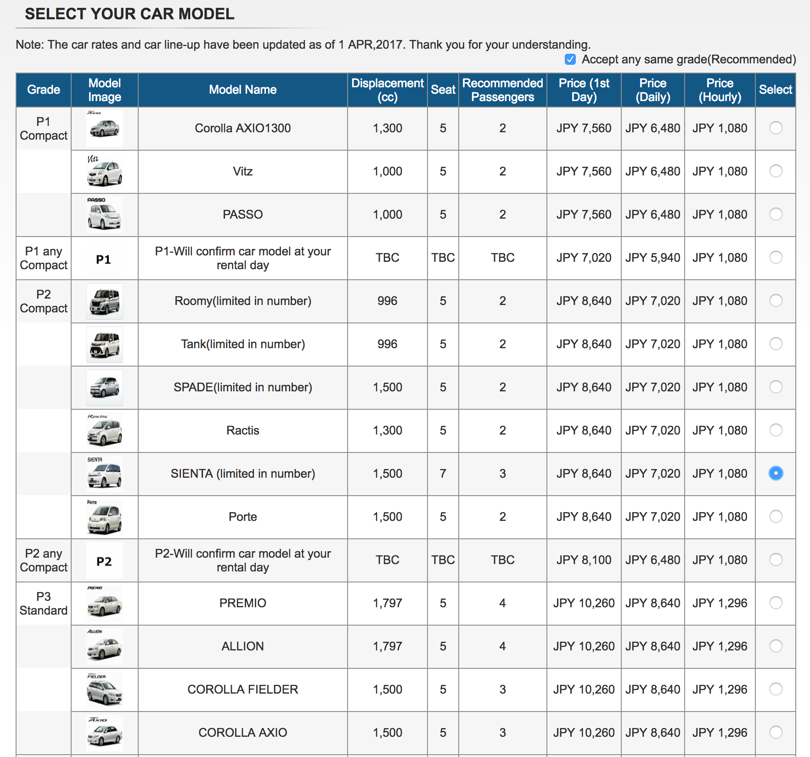This screenshot has height=757, width=810.
Task: Select the PREMIO radio button
Action: 776,603
